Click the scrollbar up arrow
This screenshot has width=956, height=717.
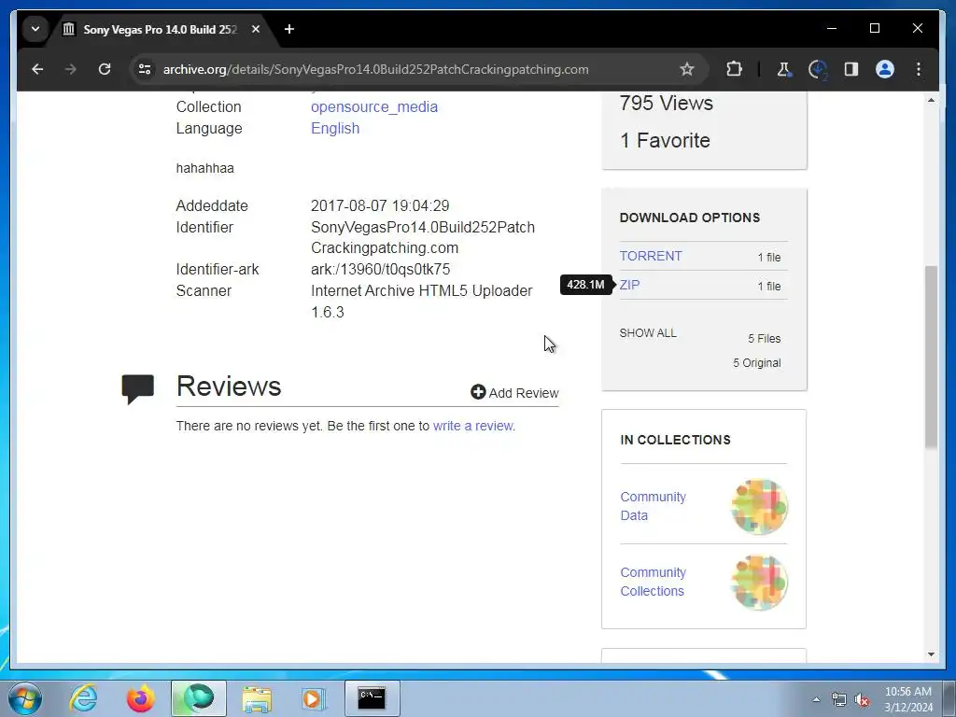[931, 100]
